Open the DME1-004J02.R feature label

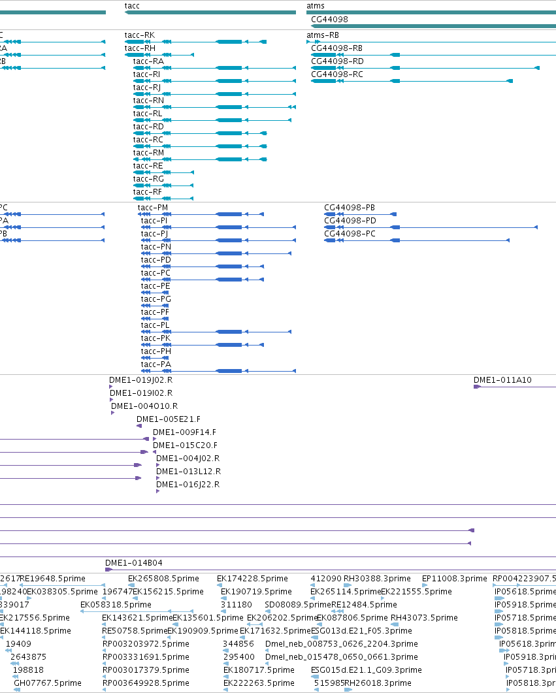click(x=188, y=459)
